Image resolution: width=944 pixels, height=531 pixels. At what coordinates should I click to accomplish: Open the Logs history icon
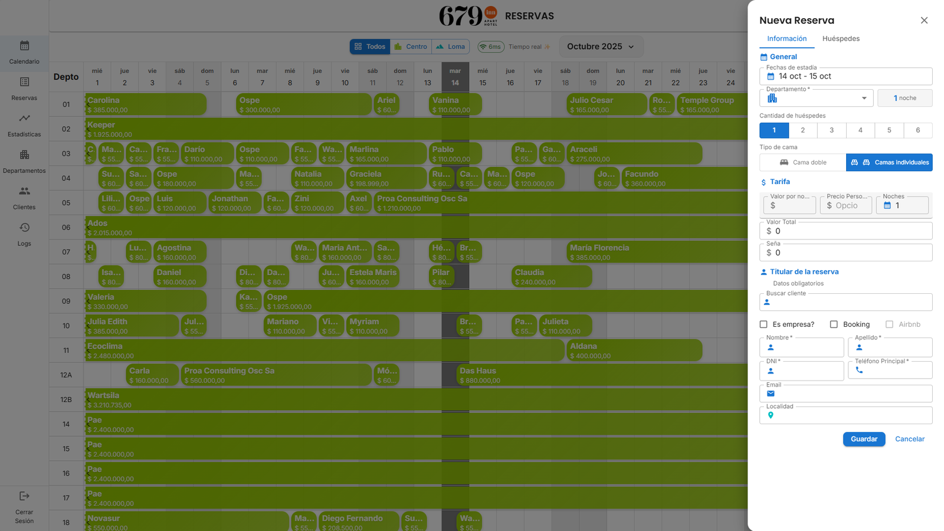point(24,228)
